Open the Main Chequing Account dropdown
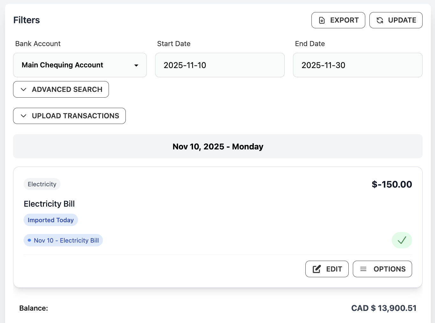Image resolution: width=435 pixels, height=323 pixels. tap(80, 65)
